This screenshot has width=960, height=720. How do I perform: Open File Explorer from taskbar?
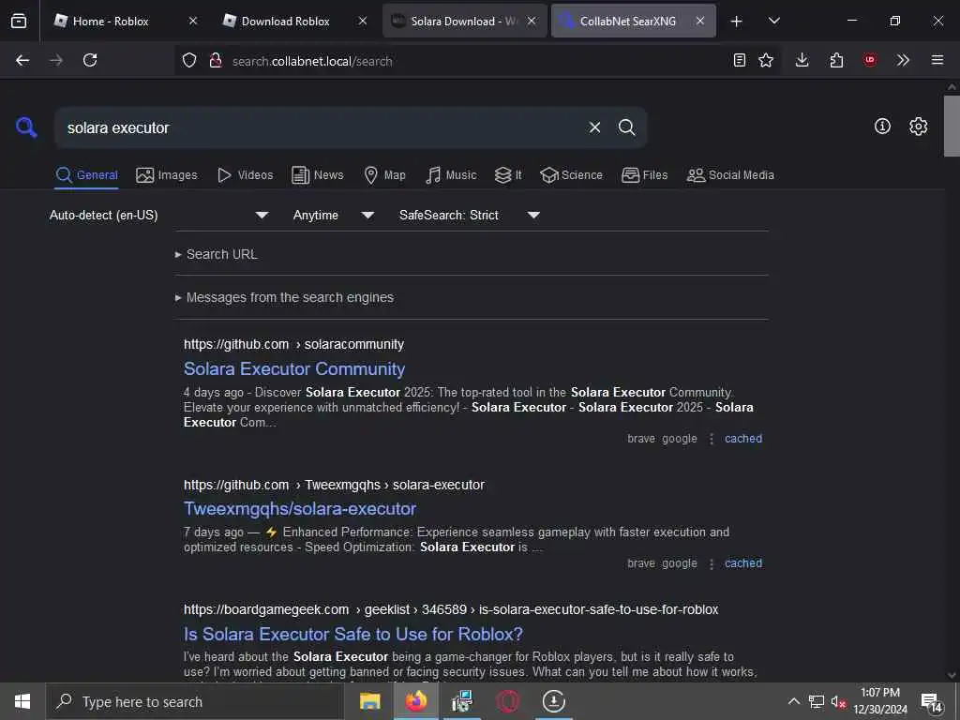coord(369,701)
